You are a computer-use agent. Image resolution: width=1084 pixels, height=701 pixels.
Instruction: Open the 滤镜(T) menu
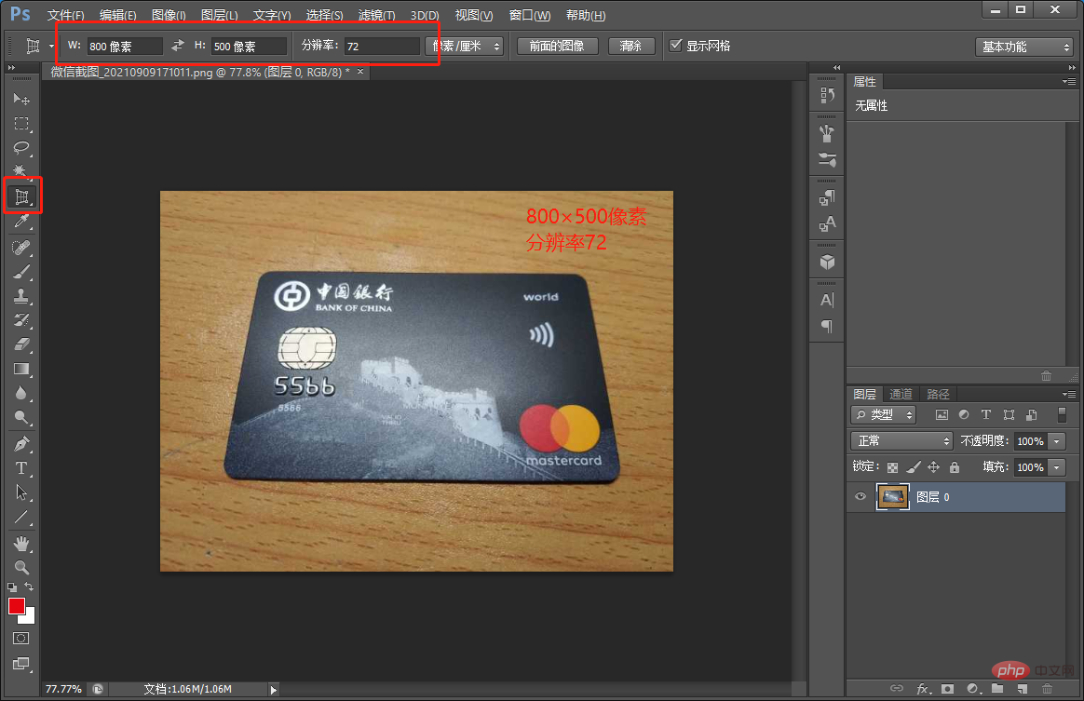coord(377,15)
